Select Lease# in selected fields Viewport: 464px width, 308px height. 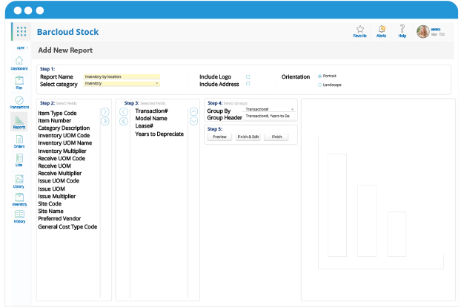(145, 126)
